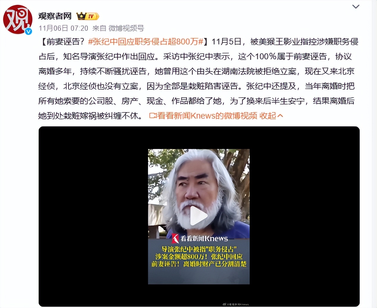This screenshot has width=377, height=308.
Task: Click the black area left of video
Action: click(x=93, y=216)
